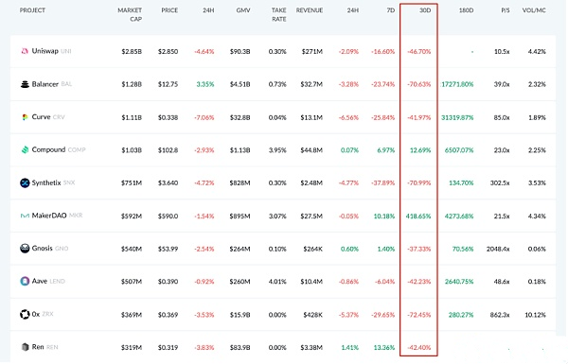Click the Aave logo icon
This screenshot has width=568, height=364.
25,281
